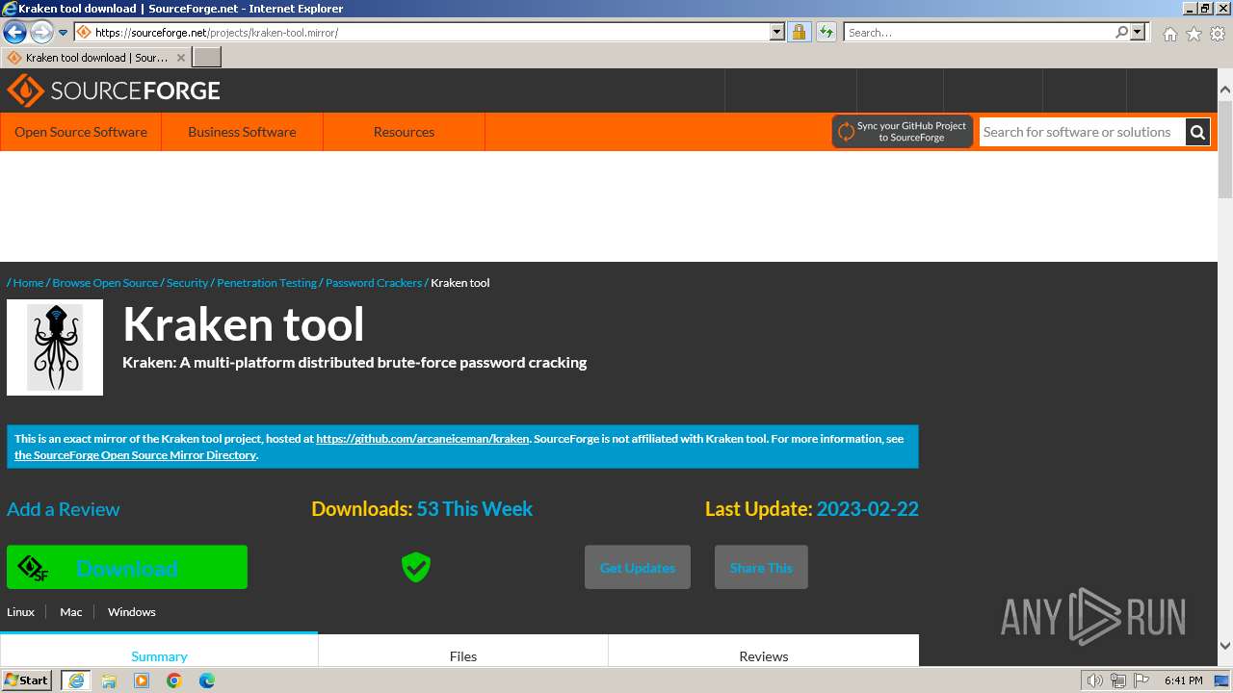Open the github.com/arcaneiceman/kraken link
The height and width of the screenshot is (693, 1233).
tap(423, 439)
